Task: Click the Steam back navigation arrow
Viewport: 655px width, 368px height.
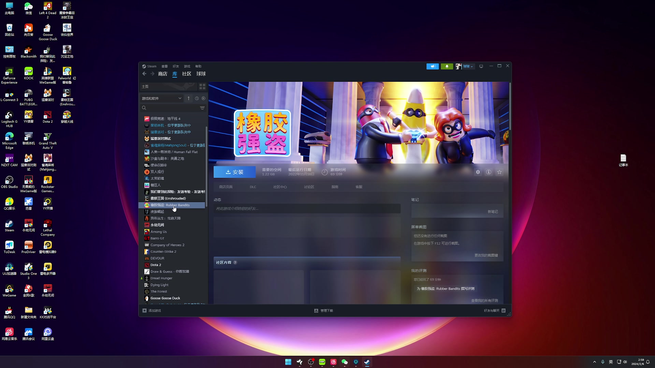Action: pos(144,74)
